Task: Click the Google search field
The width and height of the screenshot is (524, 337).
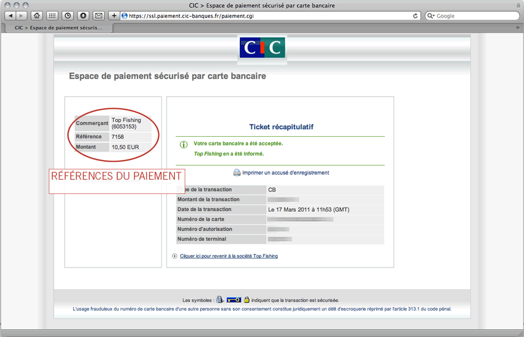Action: click(472, 16)
